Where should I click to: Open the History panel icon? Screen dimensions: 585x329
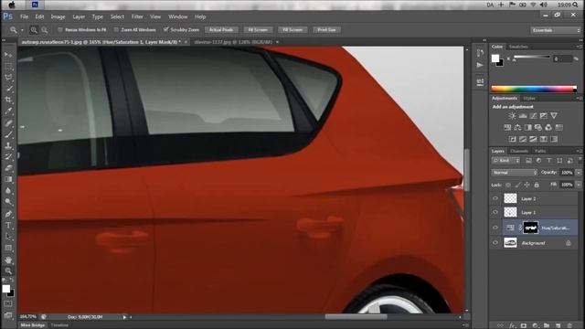480,53
